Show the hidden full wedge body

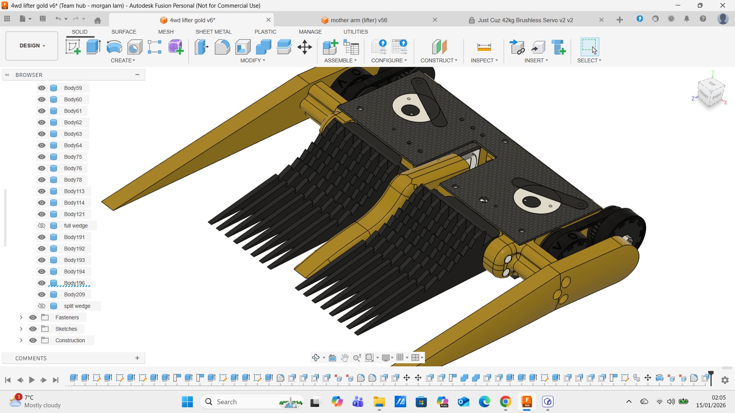pyautogui.click(x=42, y=226)
